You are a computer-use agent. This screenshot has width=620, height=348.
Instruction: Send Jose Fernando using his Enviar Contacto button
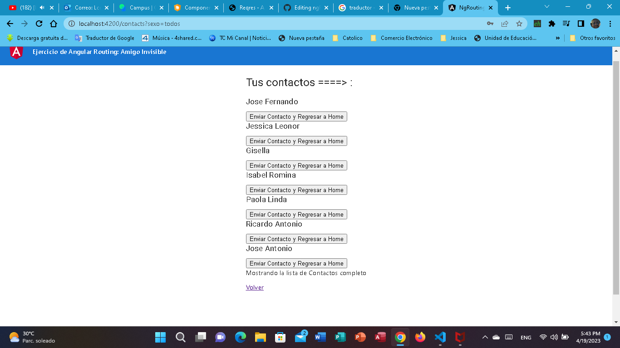(296, 116)
